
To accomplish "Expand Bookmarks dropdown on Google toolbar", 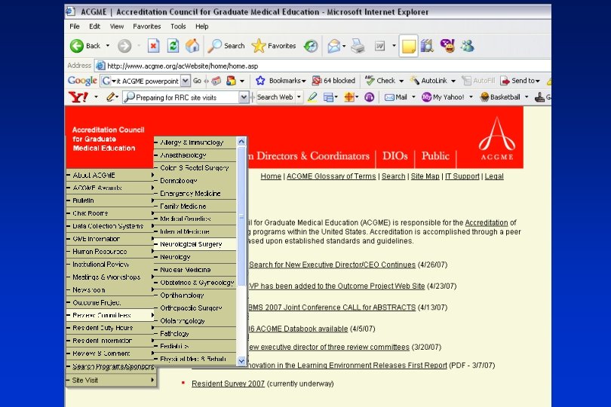I will point(303,81).
